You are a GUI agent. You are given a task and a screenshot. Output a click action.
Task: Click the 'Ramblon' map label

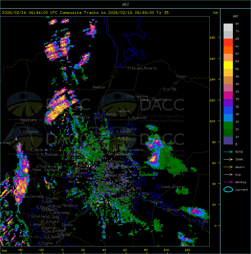point(99,87)
